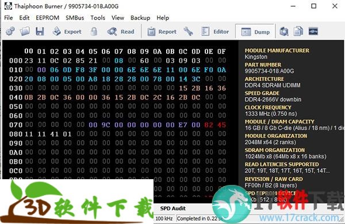
Task: Click the gears settings icon in toolbar
Action: [x=10, y=32]
